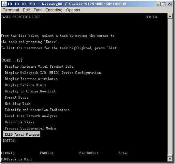Image resolution: width=175 pixels, height=164 pixels.
Task: Select Format Media task
Action: pos(17,97)
